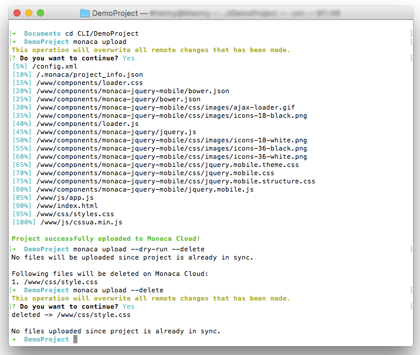The width and height of the screenshot is (420, 355).
Task: Click the DemoProject window title text
Action: [x=115, y=13]
